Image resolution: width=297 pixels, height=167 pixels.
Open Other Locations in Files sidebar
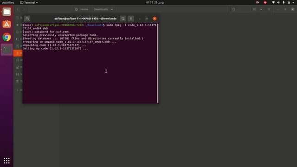pos(19,90)
